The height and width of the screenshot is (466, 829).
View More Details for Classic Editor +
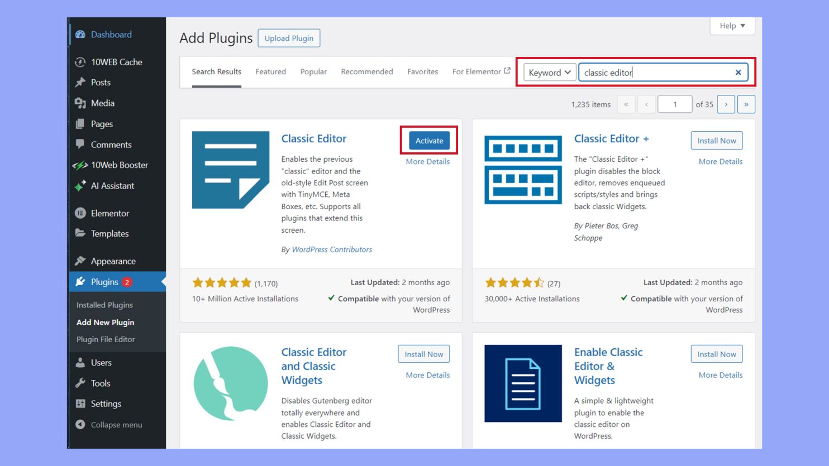tap(720, 161)
